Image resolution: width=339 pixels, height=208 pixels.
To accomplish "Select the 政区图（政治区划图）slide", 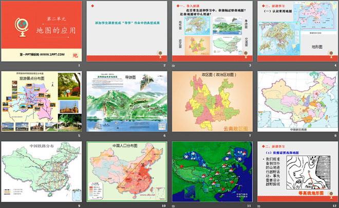I will [x=211, y=103].
